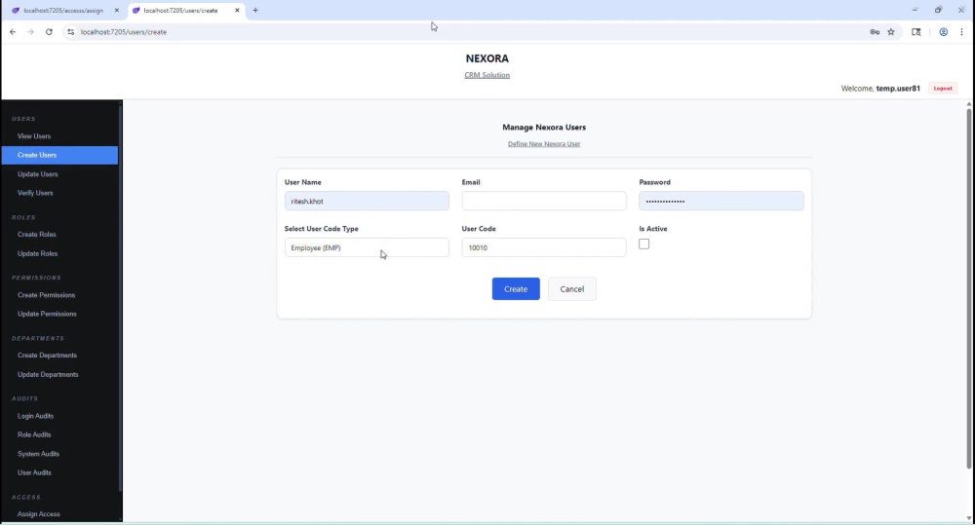Focus the Email input field

543,201
